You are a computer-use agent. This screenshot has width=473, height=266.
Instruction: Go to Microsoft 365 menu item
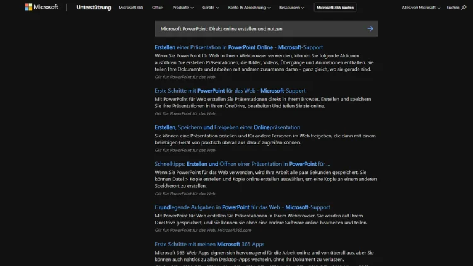tap(131, 8)
